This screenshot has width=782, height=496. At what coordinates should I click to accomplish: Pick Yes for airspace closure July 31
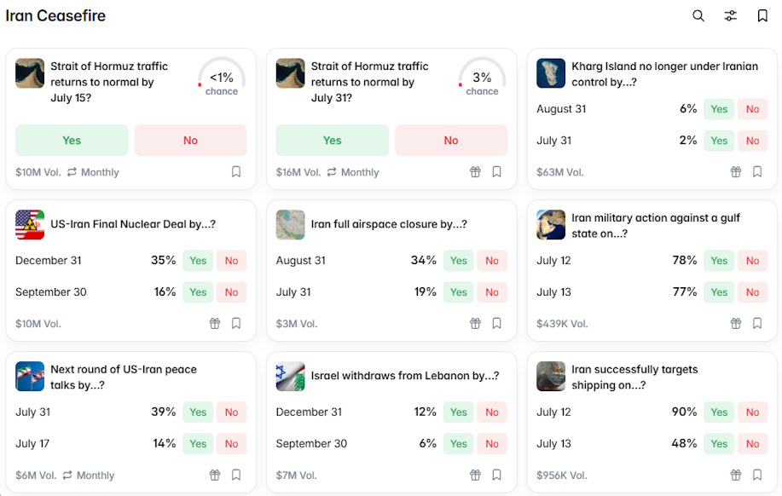click(458, 292)
